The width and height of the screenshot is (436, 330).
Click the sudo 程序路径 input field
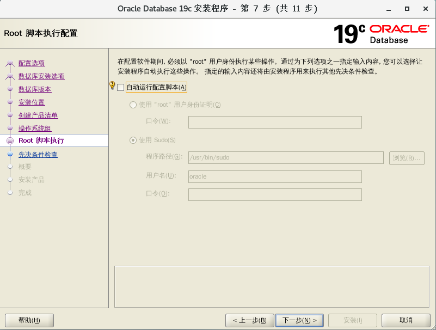click(286, 158)
